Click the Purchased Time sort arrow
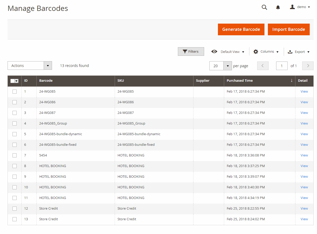Viewport: 317px width, 234px height. click(x=292, y=80)
